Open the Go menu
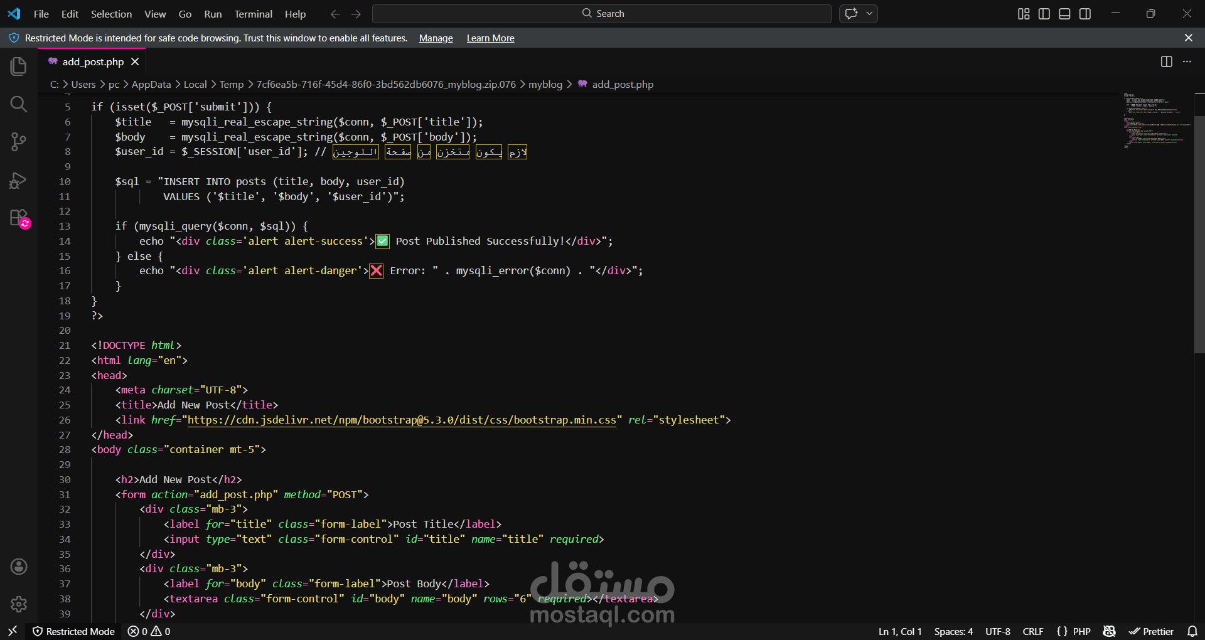The image size is (1205, 640). 185,14
